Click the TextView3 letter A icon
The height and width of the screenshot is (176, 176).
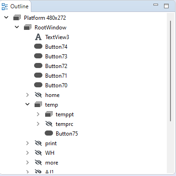[x=38, y=37]
